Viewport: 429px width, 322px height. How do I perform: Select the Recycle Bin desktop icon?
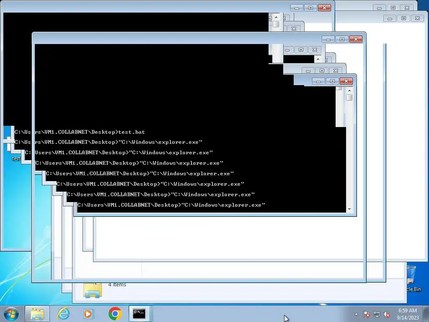[413, 279]
